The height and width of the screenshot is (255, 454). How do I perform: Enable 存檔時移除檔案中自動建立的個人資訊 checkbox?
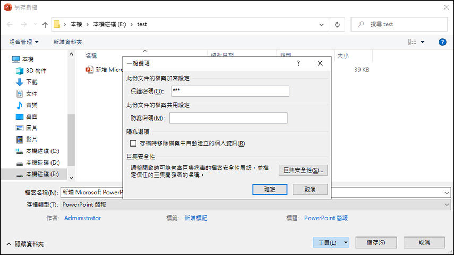tap(133, 143)
